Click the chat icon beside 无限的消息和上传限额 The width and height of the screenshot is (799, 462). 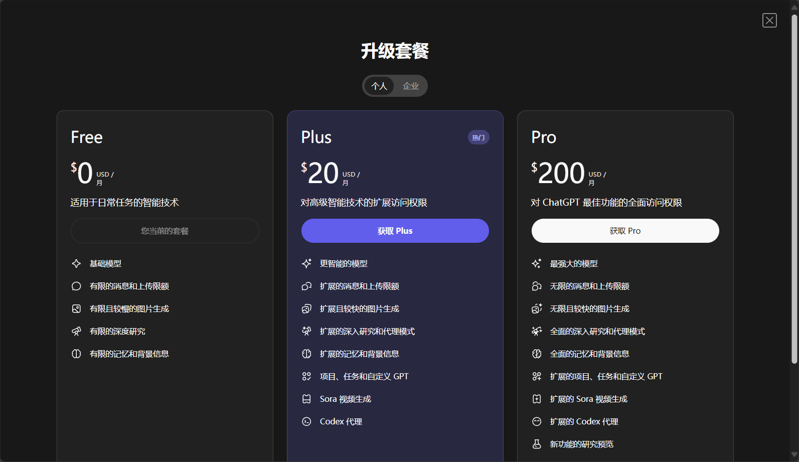pyautogui.click(x=537, y=286)
